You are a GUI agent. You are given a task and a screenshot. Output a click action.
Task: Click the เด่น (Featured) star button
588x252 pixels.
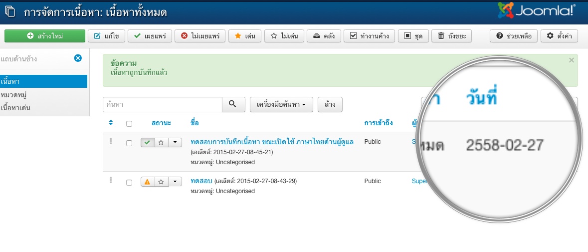pyautogui.click(x=245, y=36)
